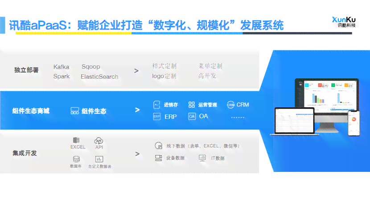Click the circular CRM icon
Viewport: 370px width, 216px height.
230,105
